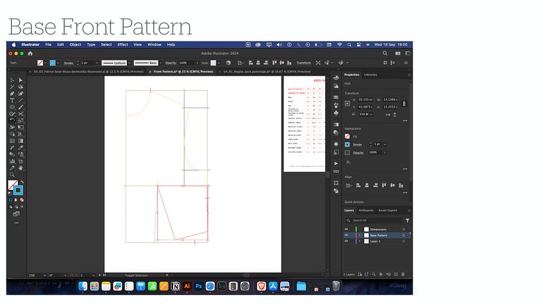542x304 pixels.
Task: Switch to the Libraries panel tab
Action: pos(370,75)
